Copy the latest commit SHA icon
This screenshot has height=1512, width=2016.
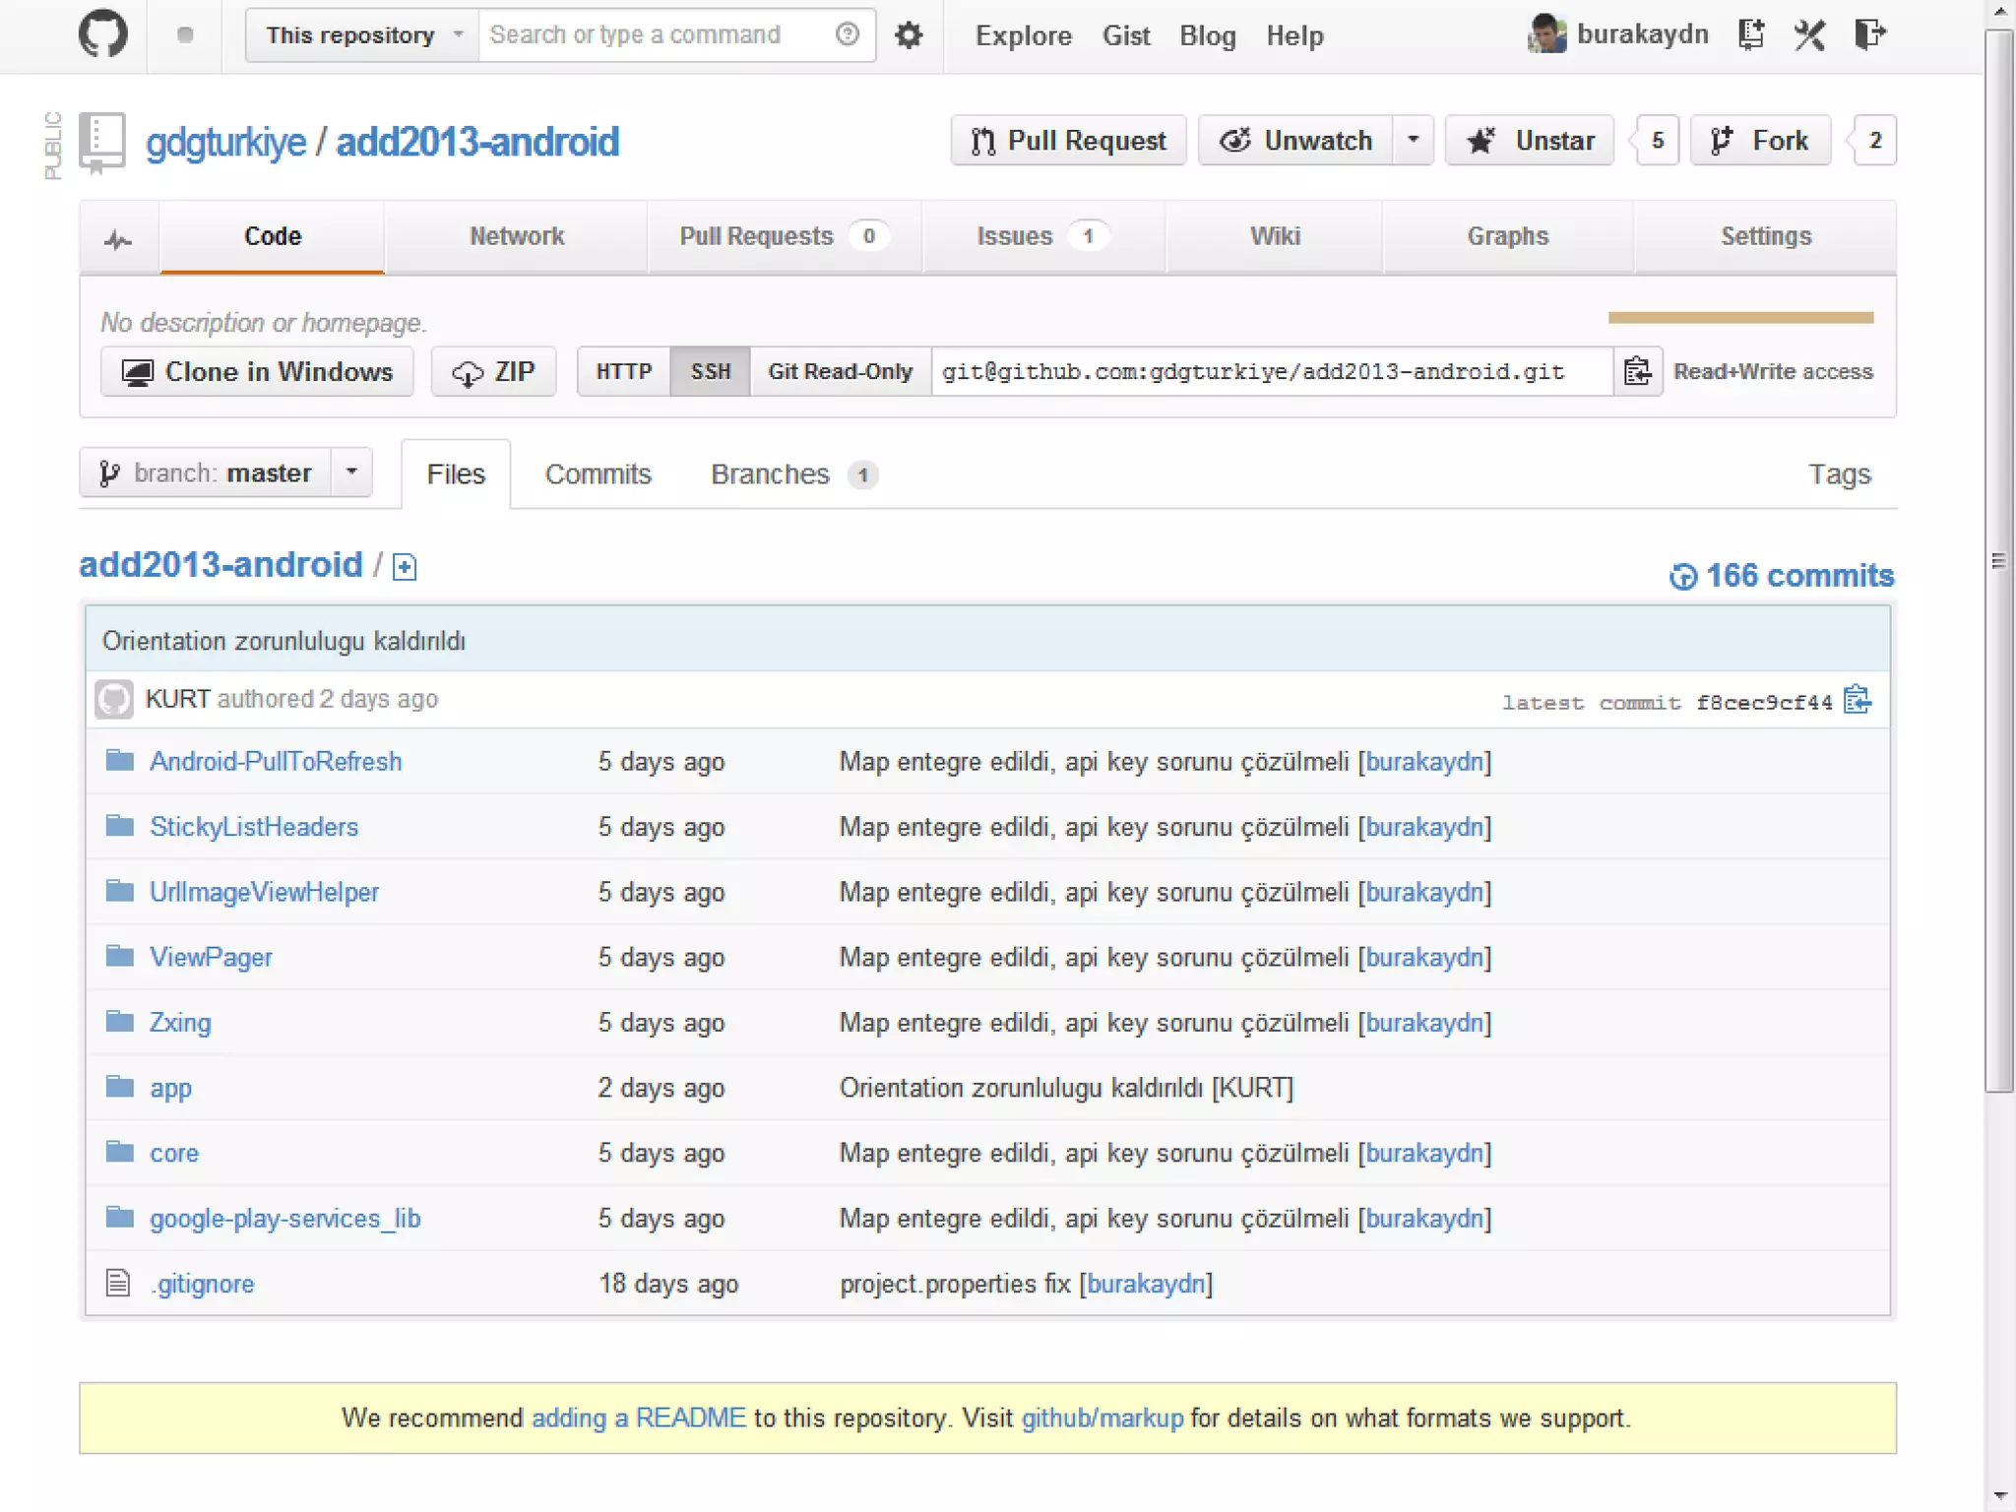(x=1857, y=700)
